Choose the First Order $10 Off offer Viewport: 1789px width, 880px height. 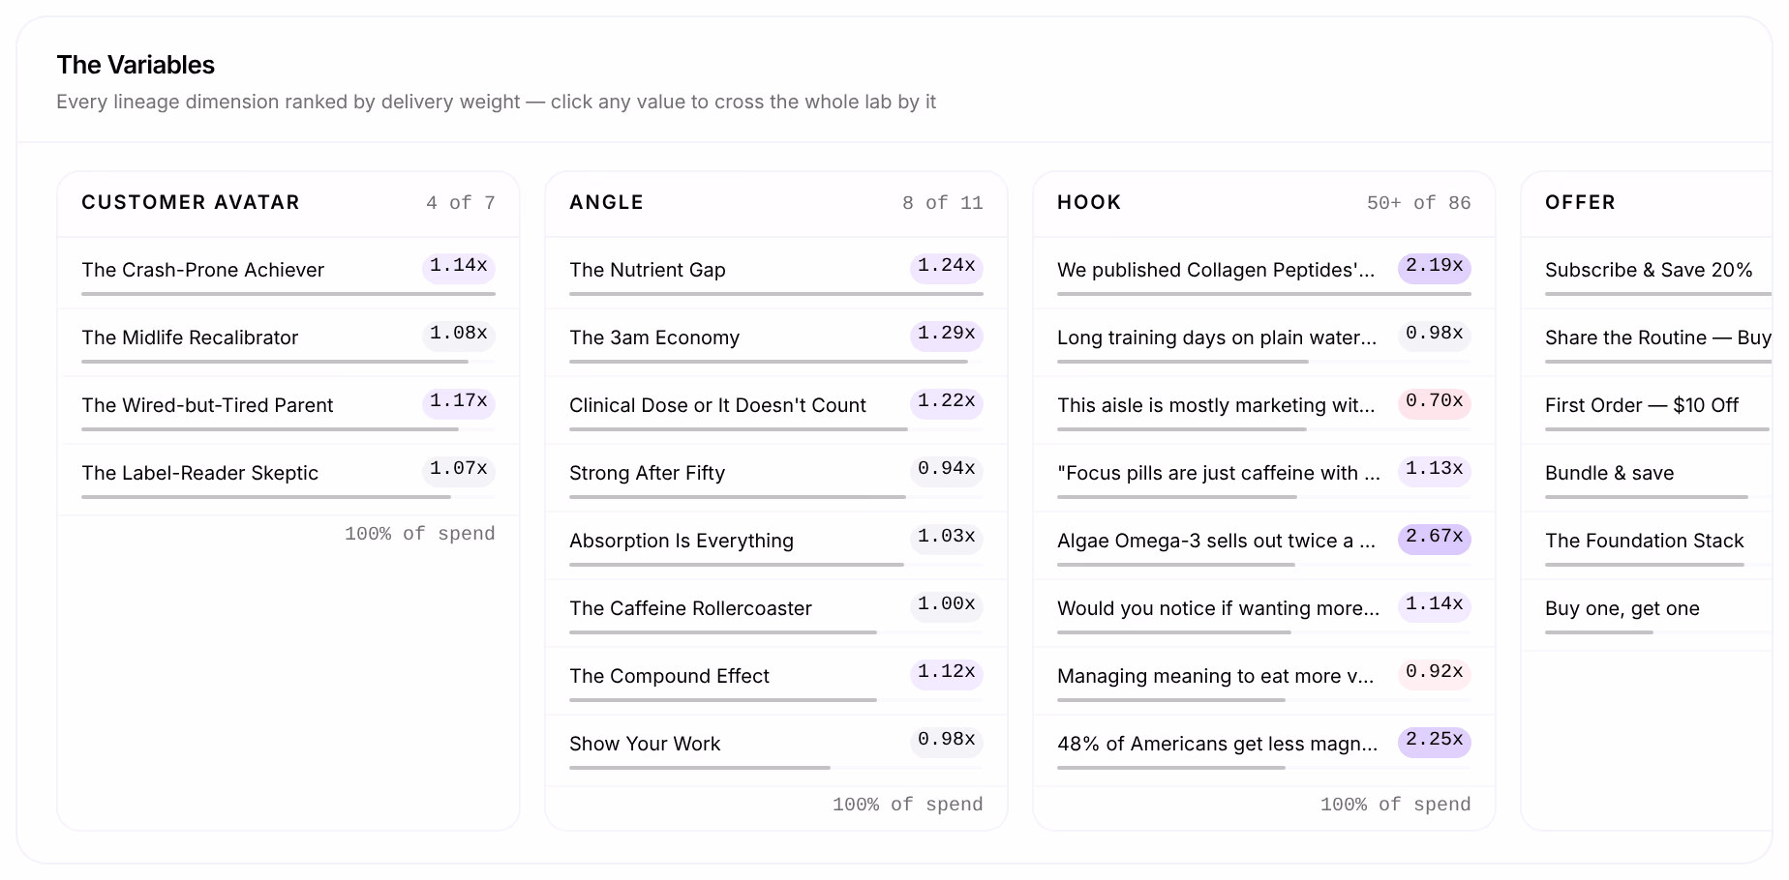point(1648,408)
